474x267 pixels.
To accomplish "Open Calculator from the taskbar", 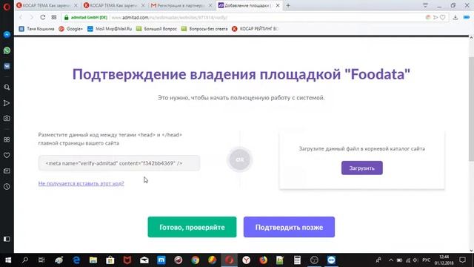I will pyautogui.click(x=297, y=260).
